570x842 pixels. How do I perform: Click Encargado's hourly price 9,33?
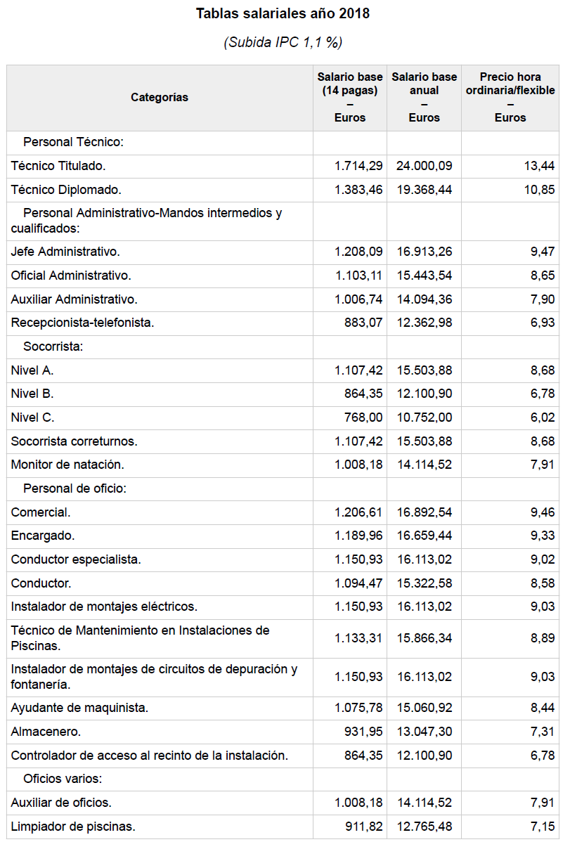pos(543,536)
